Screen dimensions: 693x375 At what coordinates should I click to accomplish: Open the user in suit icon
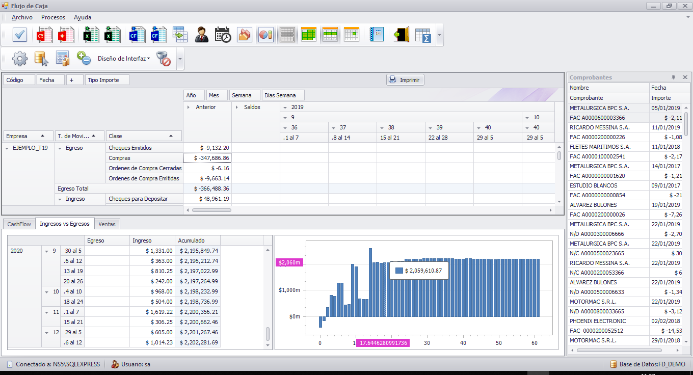[x=202, y=35]
